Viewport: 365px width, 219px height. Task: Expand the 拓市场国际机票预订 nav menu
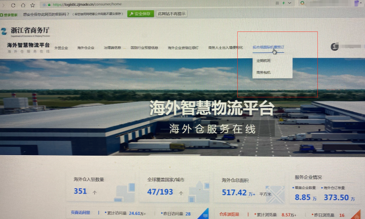(268, 48)
